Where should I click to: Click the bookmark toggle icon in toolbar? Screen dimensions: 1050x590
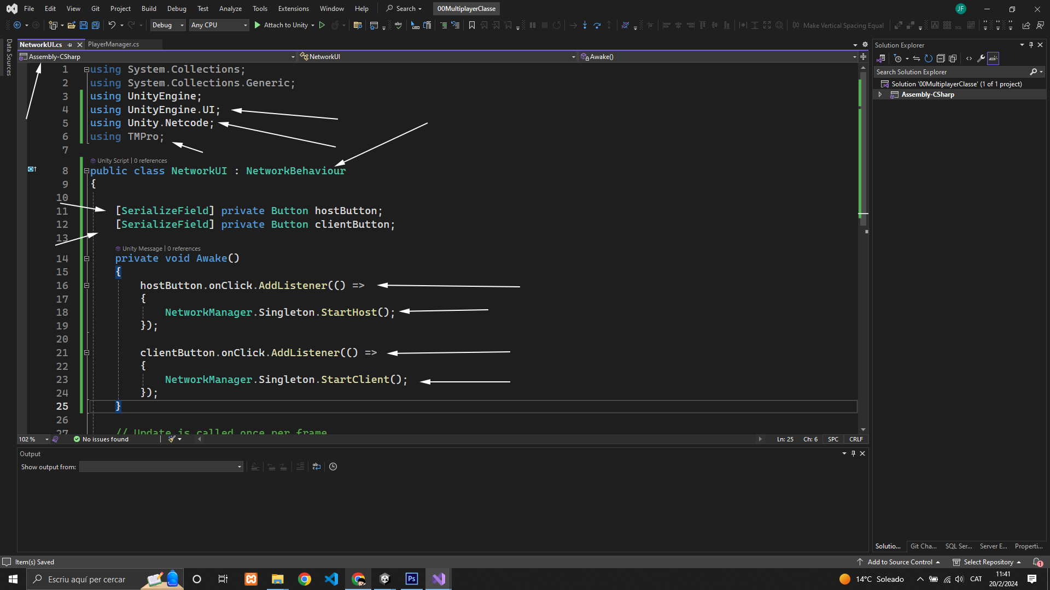(471, 25)
